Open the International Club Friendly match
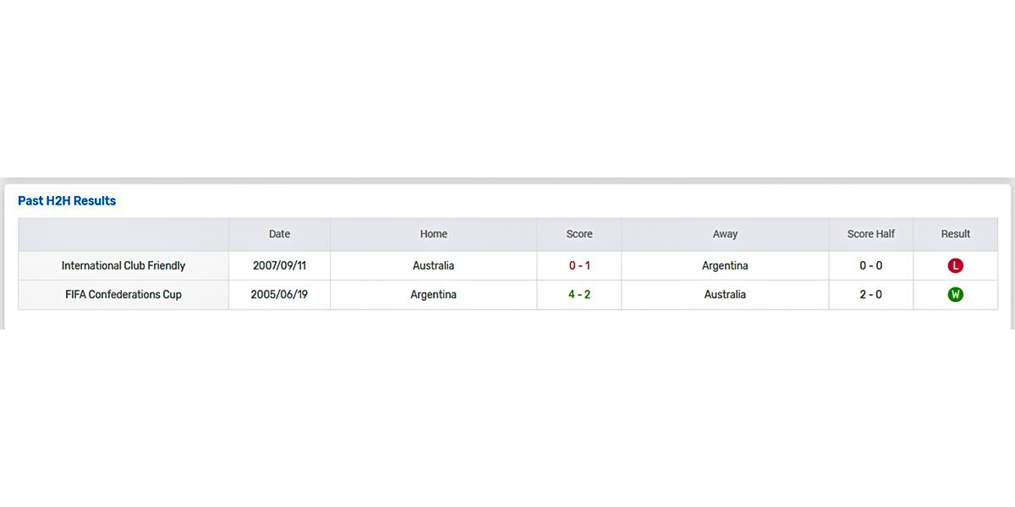The height and width of the screenshot is (507, 1015). coord(123,265)
